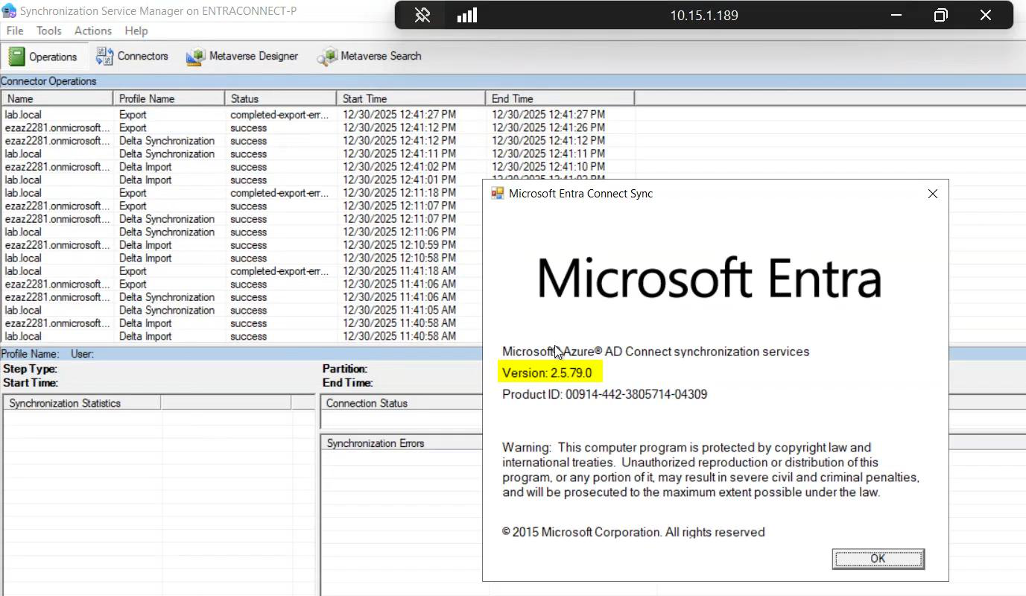
Task: Select the Product ID 00914-442-3805714-04309 text
Action: (x=604, y=394)
